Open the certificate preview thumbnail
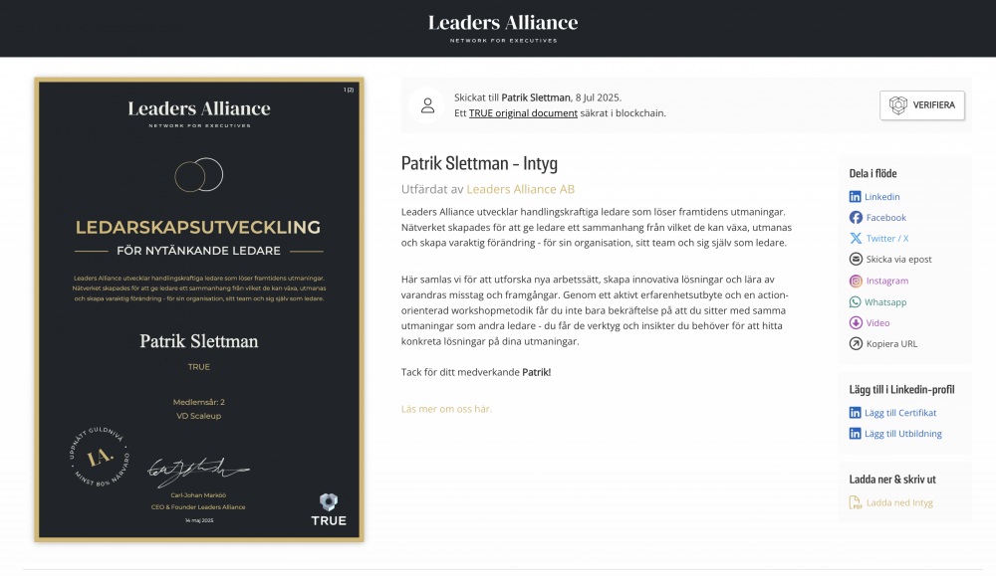Image resolution: width=996 pixels, height=576 pixels. [x=199, y=309]
